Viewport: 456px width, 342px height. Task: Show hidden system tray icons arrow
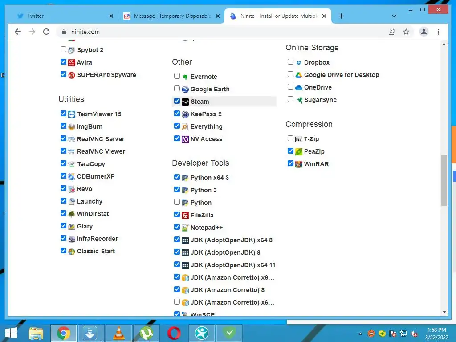point(361,334)
